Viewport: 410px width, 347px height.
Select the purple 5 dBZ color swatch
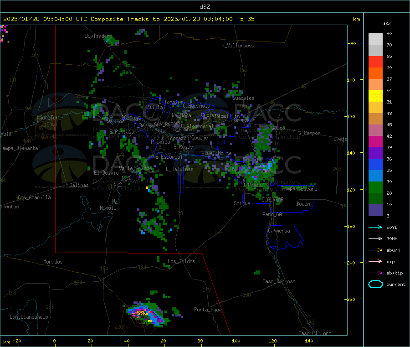(x=375, y=210)
